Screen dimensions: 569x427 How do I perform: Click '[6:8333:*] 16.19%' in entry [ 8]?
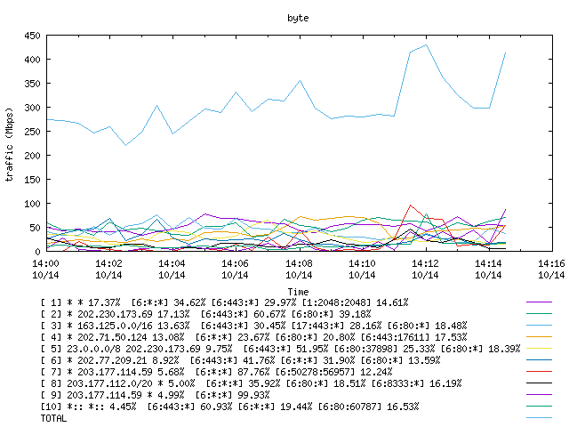point(416,383)
